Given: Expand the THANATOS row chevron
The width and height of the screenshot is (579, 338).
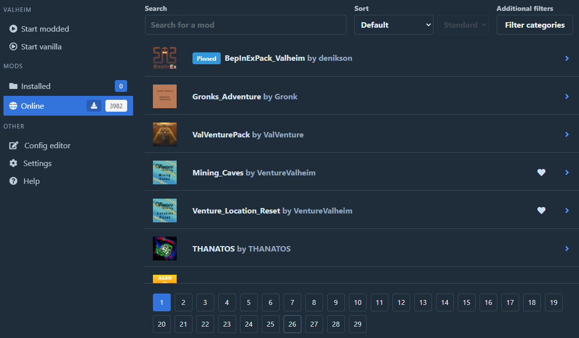Looking at the screenshot, I should click(x=567, y=249).
